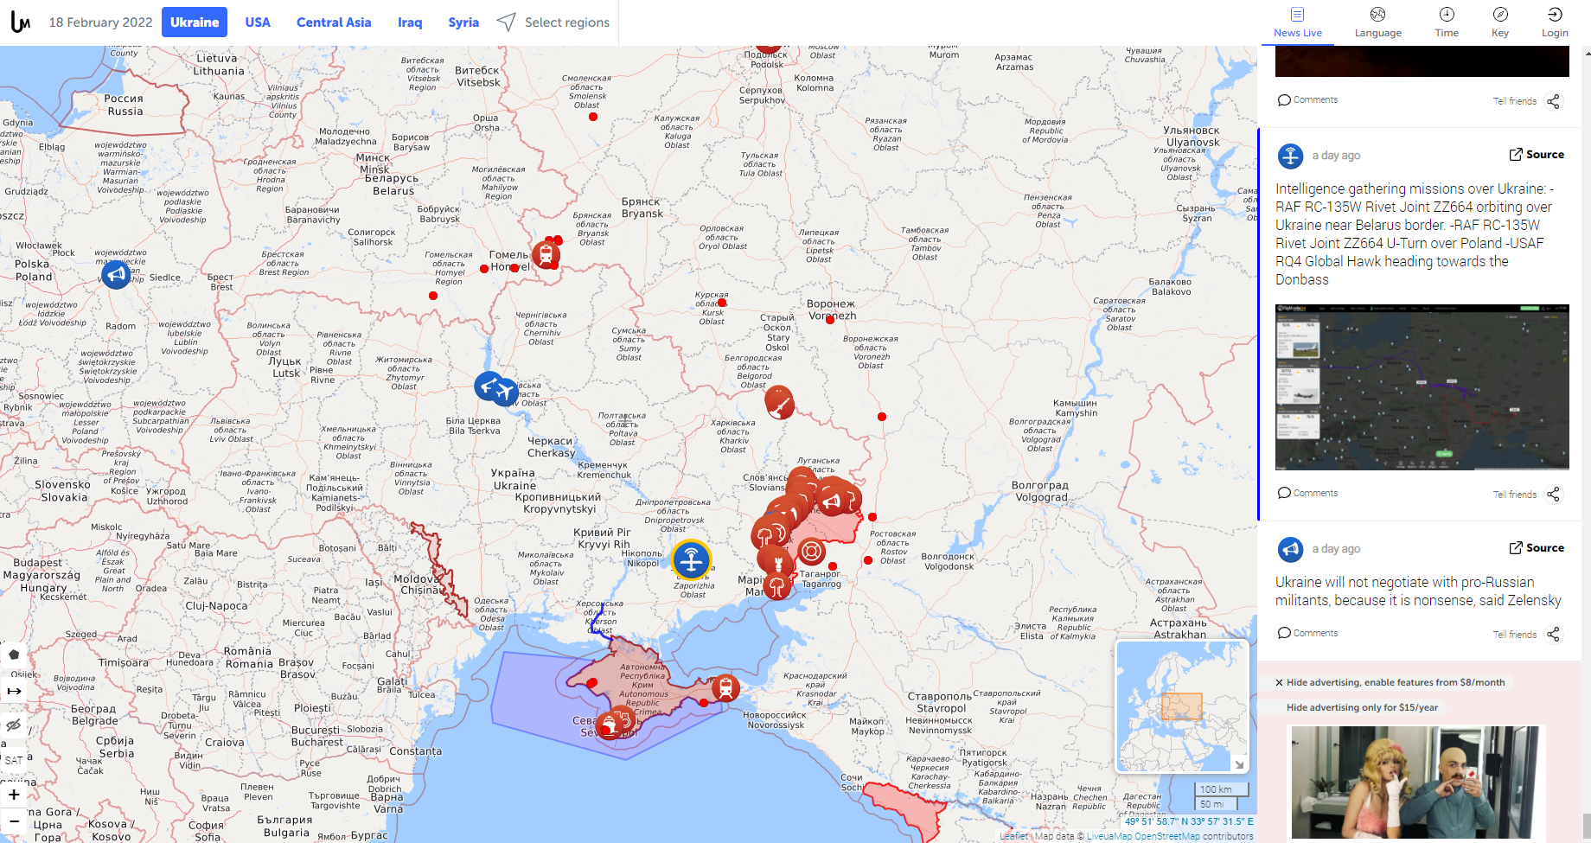Toggle SAT satellite map view

click(x=14, y=760)
